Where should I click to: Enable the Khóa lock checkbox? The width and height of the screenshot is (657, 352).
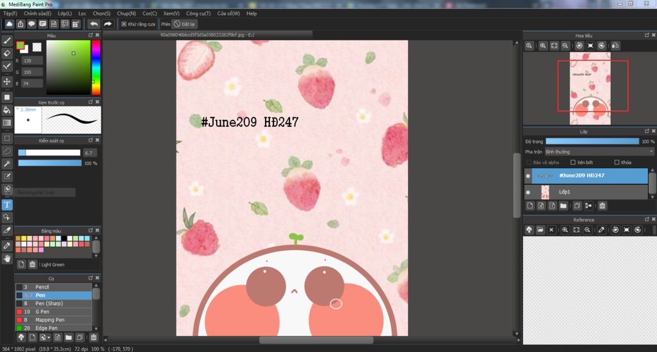click(617, 162)
